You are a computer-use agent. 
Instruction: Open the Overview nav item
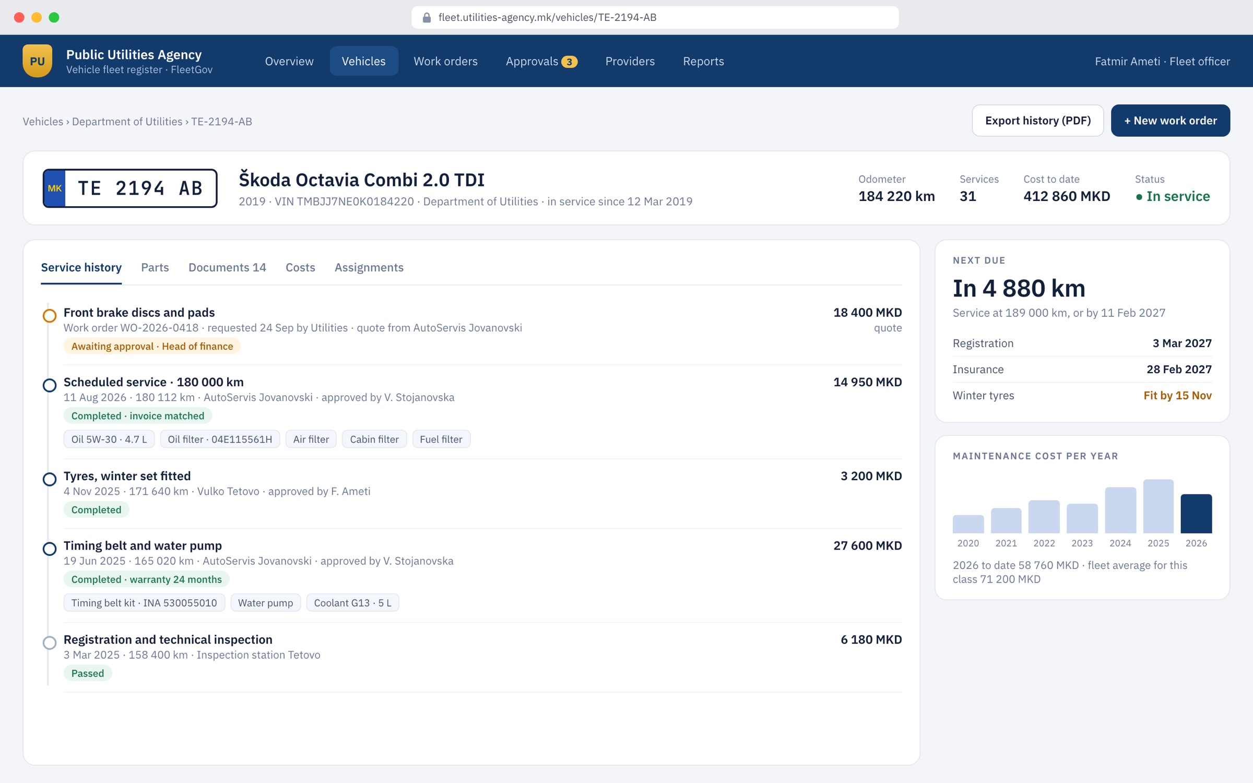point(289,61)
